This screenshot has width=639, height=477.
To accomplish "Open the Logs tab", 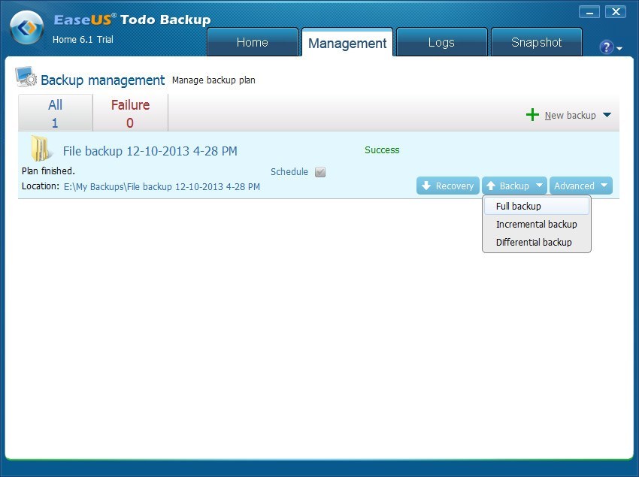I will 441,42.
